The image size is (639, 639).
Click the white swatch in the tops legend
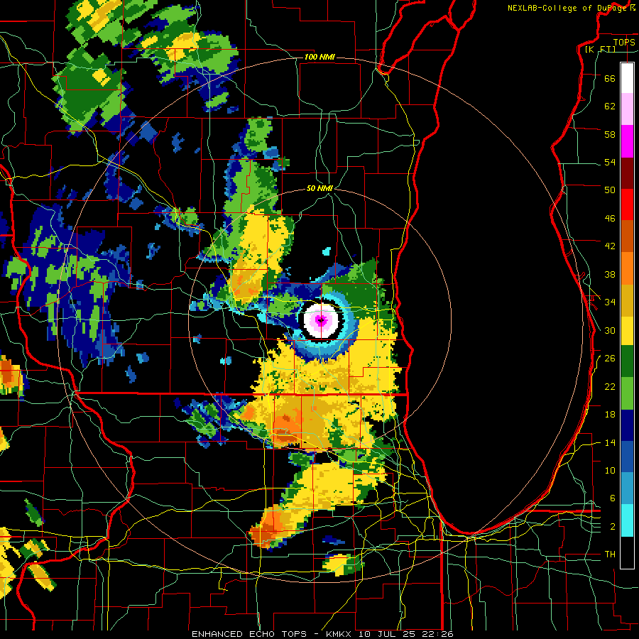click(x=627, y=78)
